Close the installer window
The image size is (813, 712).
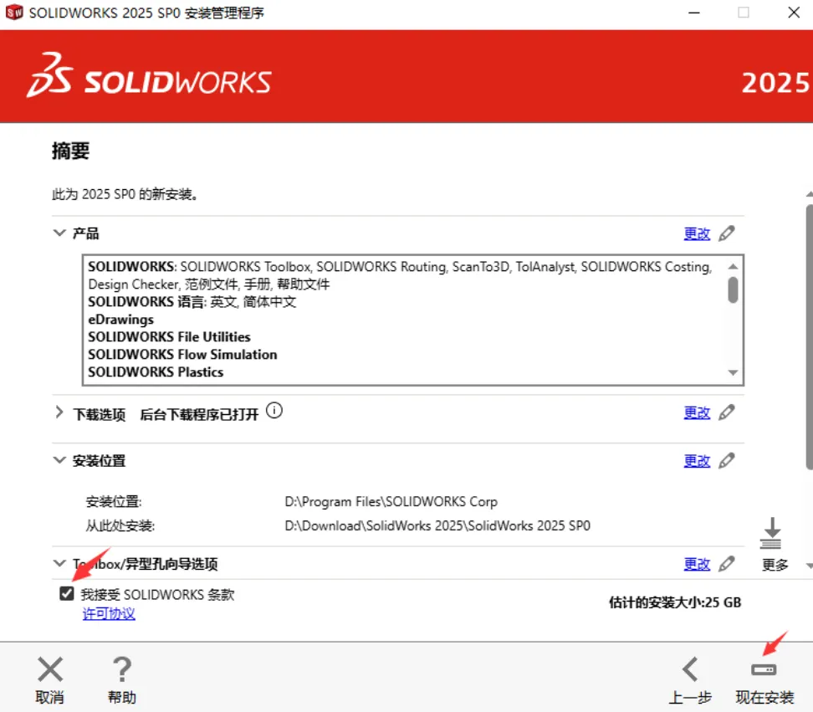(794, 13)
